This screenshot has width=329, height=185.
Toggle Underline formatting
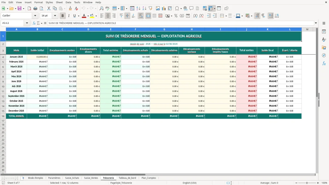(74, 16)
